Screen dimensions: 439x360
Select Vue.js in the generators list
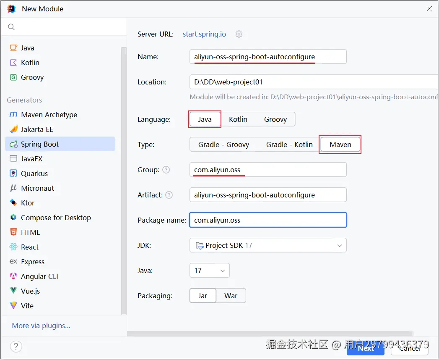pyautogui.click(x=60, y=291)
